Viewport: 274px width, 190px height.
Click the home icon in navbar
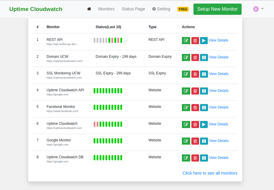click(x=89, y=9)
